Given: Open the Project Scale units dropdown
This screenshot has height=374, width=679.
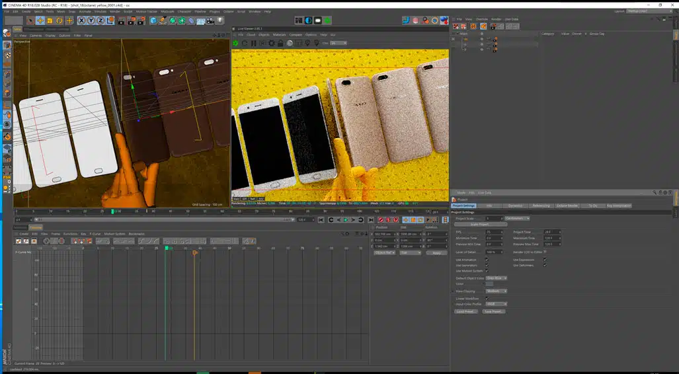Looking at the screenshot, I should (x=518, y=218).
